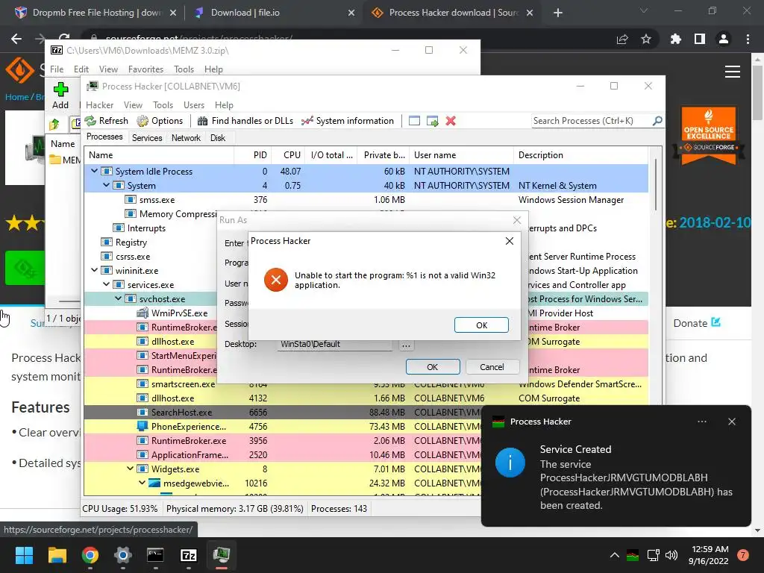764x573 pixels.
Task: Switch to the Disk tab
Action: point(218,138)
